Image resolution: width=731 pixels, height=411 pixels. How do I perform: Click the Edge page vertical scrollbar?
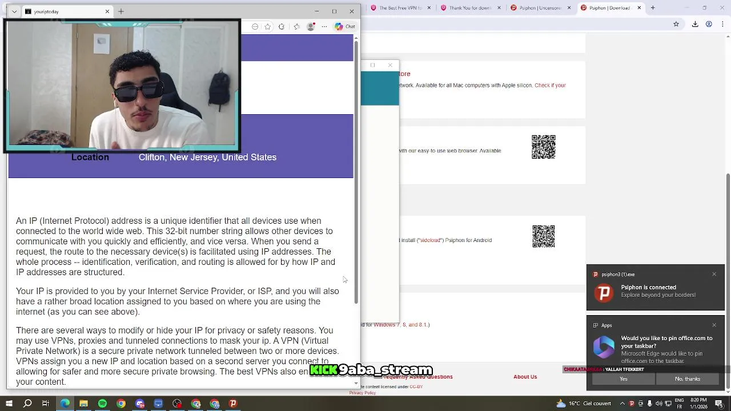click(x=356, y=171)
